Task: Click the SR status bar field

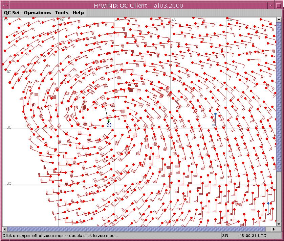Action: tap(225, 236)
